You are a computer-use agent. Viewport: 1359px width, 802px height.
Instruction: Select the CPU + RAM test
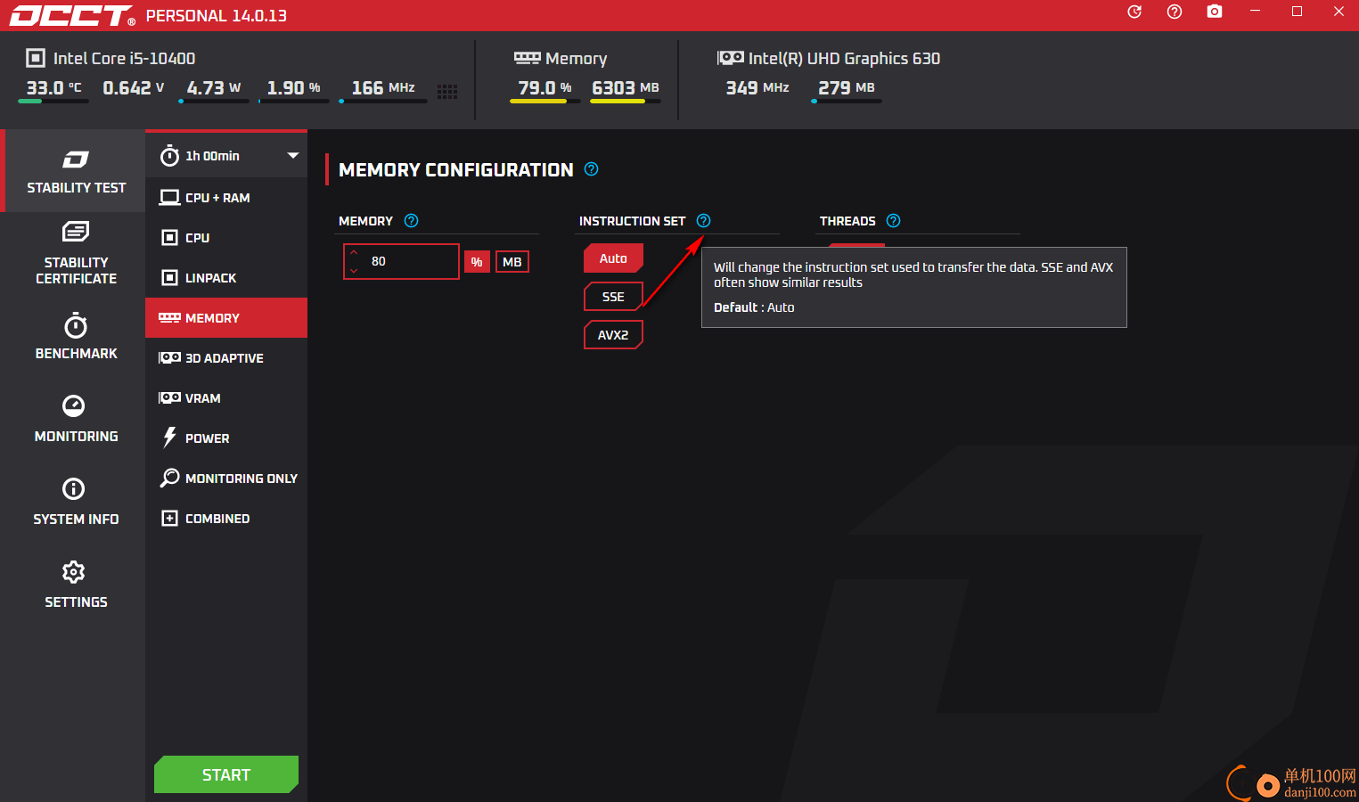[x=226, y=198]
